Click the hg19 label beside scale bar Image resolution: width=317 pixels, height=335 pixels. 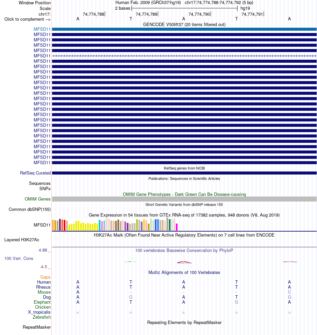coord(245,8)
